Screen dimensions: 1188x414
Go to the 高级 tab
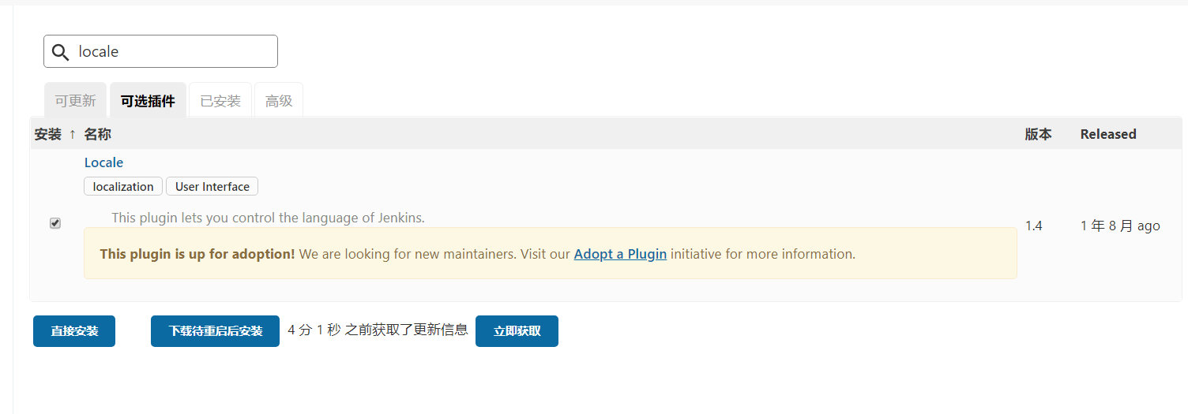click(x=279, y=101)
